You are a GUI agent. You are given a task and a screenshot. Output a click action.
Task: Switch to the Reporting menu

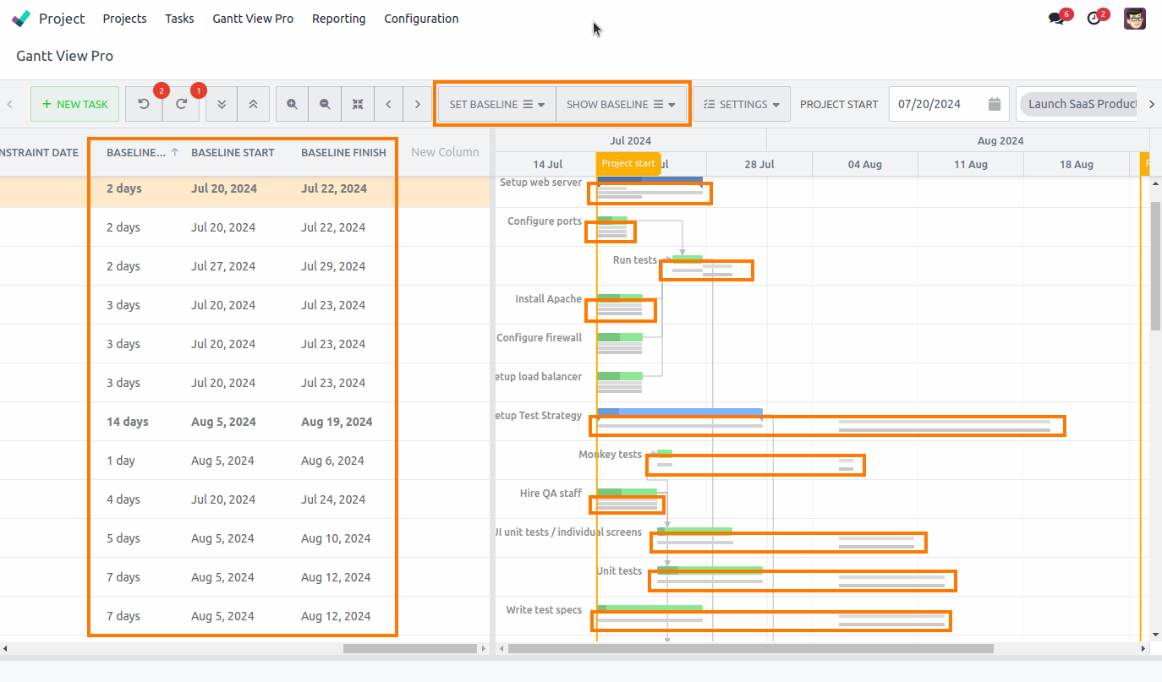point(338,18)
